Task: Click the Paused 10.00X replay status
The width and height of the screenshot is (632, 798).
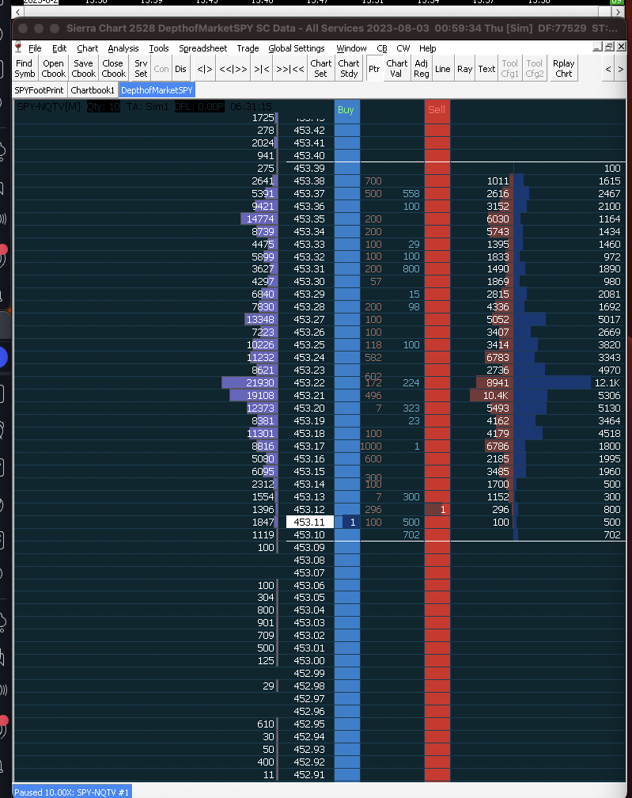Action: [72, 792]
